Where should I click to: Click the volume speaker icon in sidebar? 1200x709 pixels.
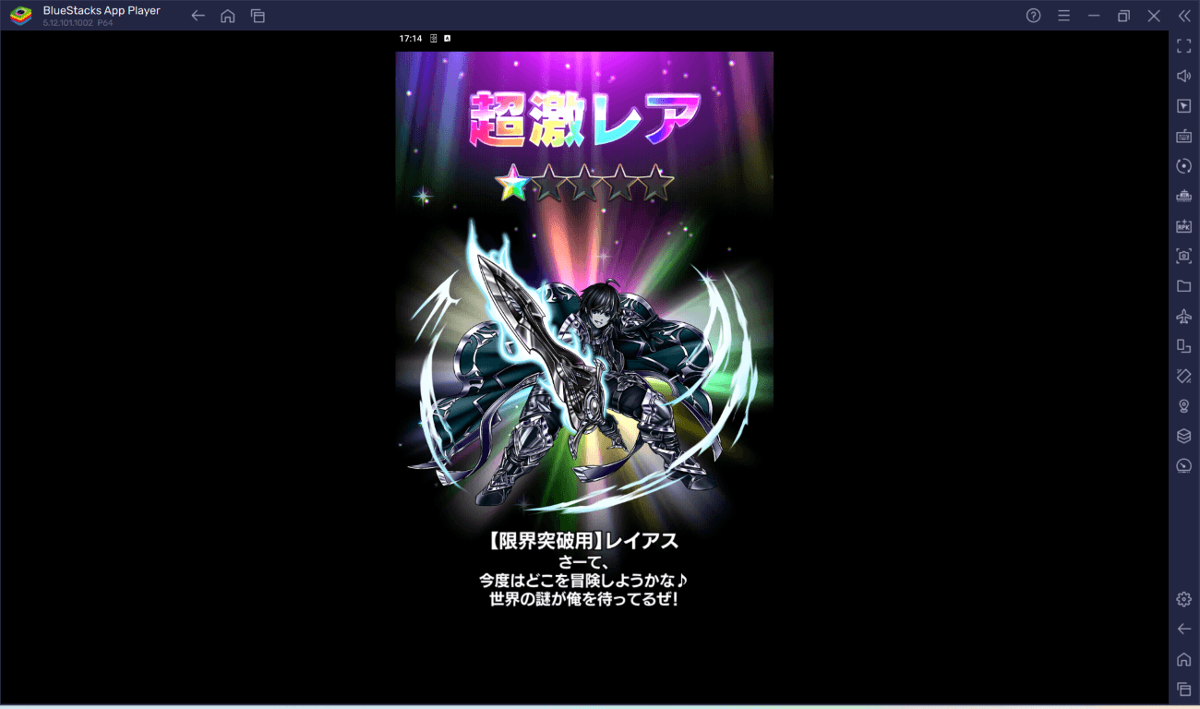click(x=1184, y=76)
